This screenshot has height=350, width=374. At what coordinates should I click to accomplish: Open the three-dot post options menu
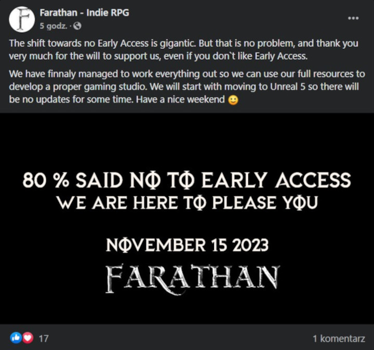(353, 18)
